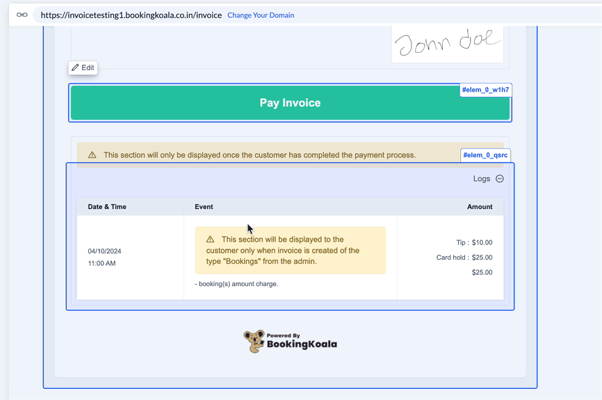Collapse the Logs section with the minus icon
602x400 pixels.
tap(500, 178)
